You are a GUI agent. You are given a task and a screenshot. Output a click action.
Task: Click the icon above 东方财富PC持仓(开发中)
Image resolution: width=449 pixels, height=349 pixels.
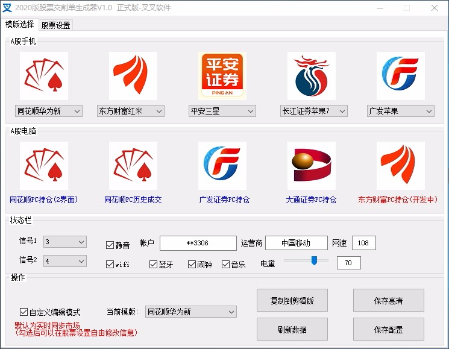(x=401, y=166)
